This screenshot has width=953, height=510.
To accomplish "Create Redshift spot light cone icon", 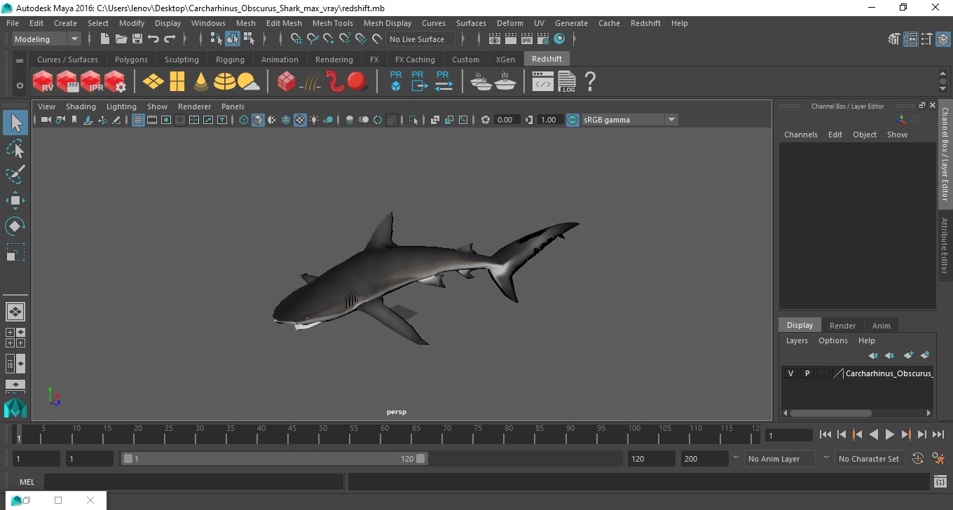I will click(201, 82).
